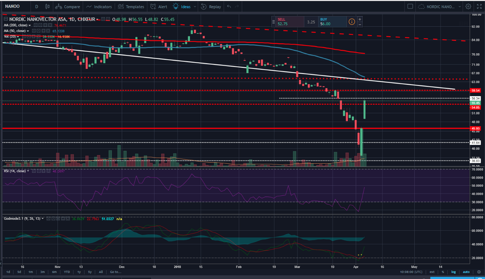Open chart settings gear
The height and width of the screenshot is (279, 485).
tap(468, 6)
